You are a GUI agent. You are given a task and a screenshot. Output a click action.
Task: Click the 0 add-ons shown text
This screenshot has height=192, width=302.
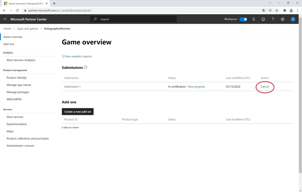click(x=70, y=128)
